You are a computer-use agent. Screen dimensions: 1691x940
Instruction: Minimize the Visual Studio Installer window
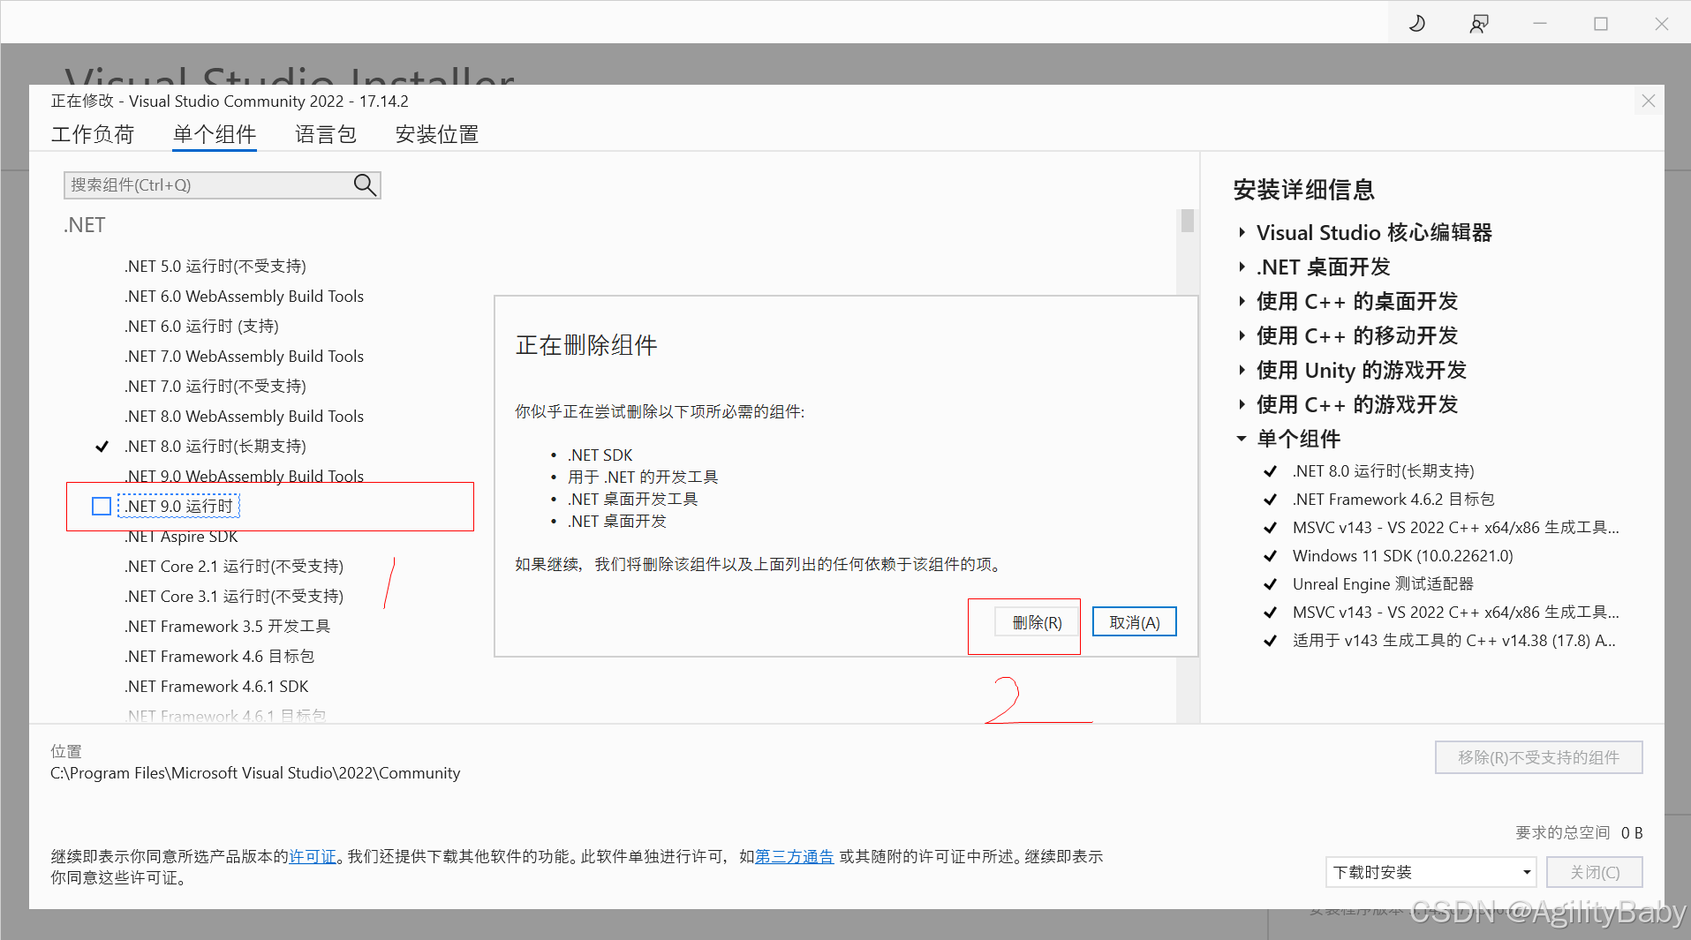(x=1540, y=24)
